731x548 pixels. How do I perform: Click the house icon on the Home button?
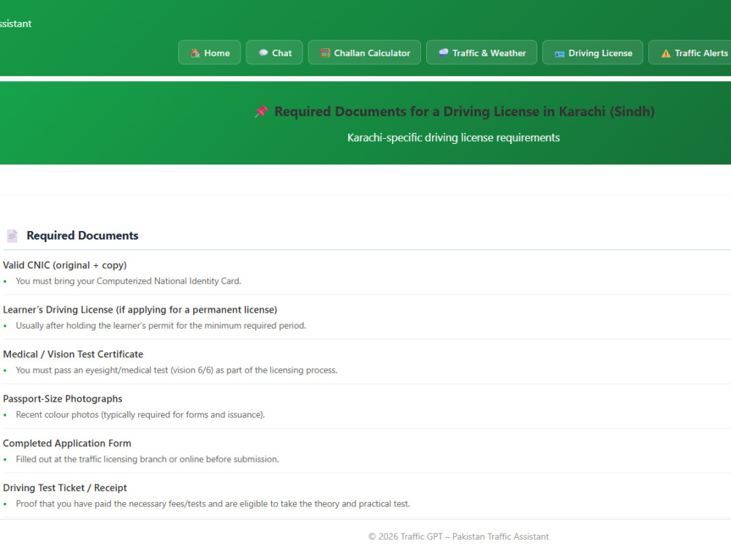coord(195,53)
